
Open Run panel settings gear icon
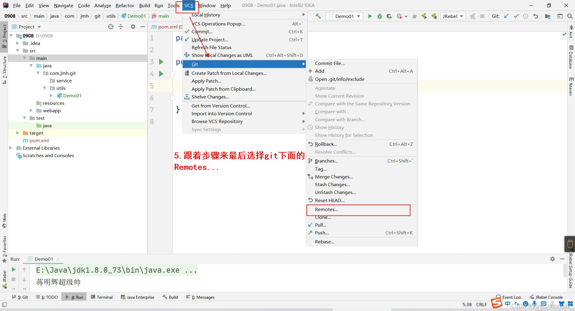553,259
